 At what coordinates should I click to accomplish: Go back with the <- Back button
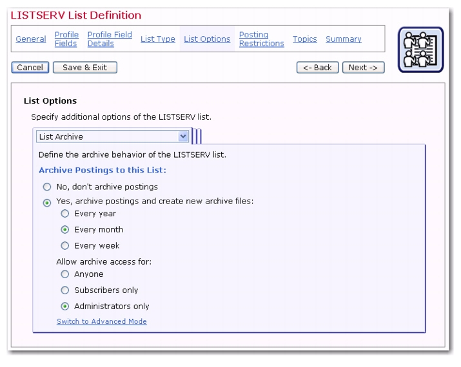pos(317,68)
